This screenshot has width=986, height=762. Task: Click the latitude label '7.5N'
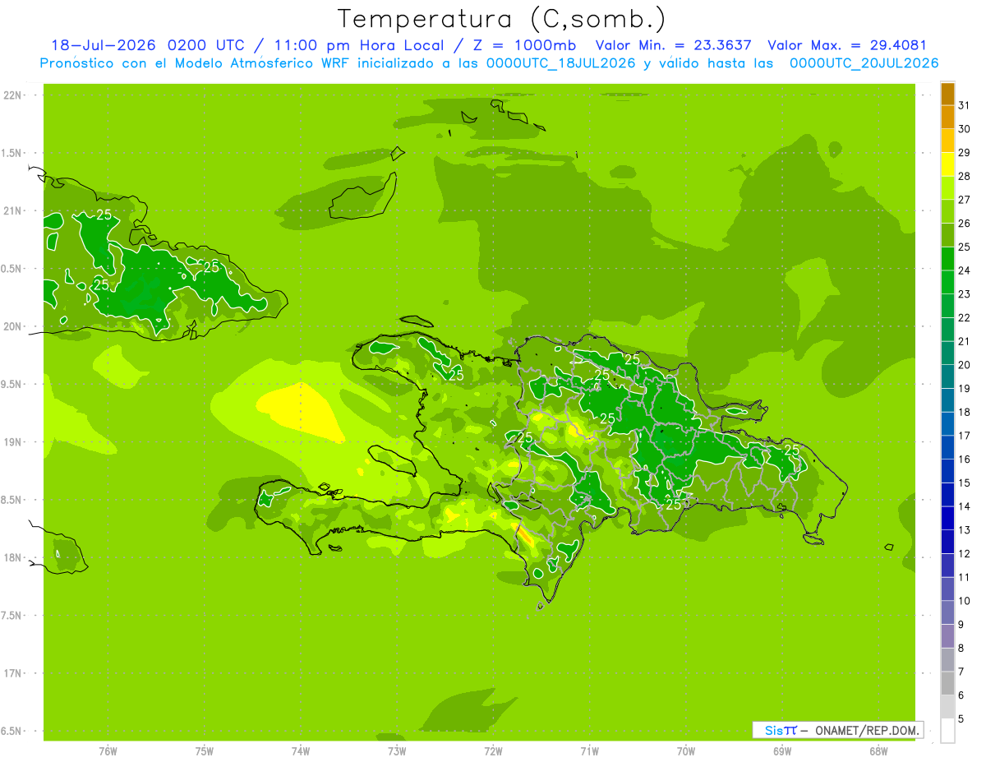(12, 615)
